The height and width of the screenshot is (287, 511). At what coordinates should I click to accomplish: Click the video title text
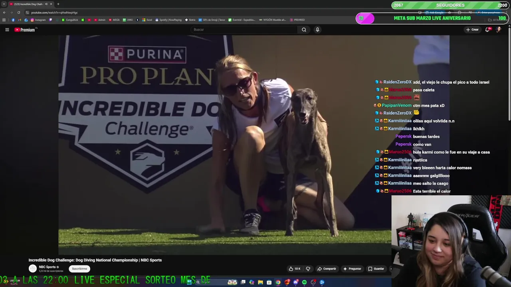click(x=95, y=260)
